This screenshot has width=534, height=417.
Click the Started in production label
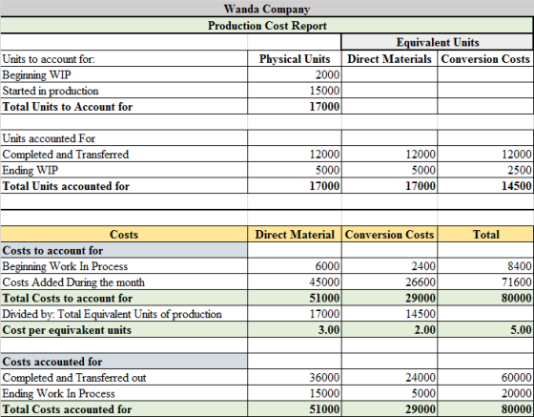point(51,91)
